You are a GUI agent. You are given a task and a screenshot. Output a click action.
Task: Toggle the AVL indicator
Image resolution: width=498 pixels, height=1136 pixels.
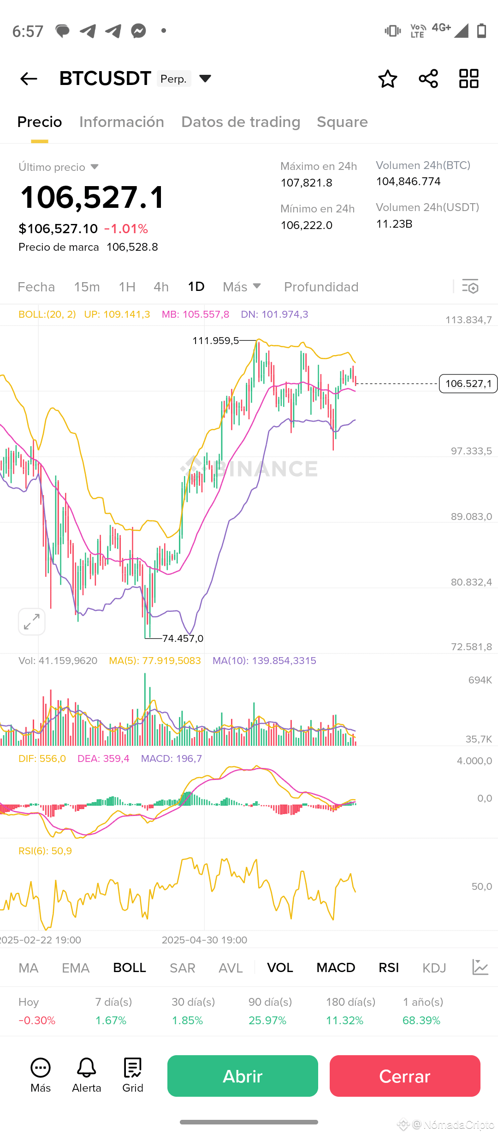pyautogui.click(x=231, y=968)
